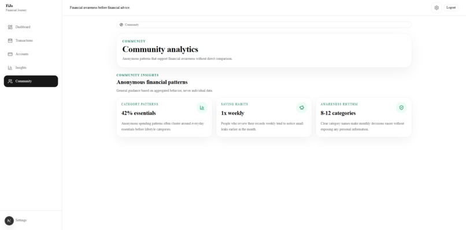Click the COMMUNITY INSIGHTS label
The width and height of the screenshot is (466, 230).
[x=138, y=76]
